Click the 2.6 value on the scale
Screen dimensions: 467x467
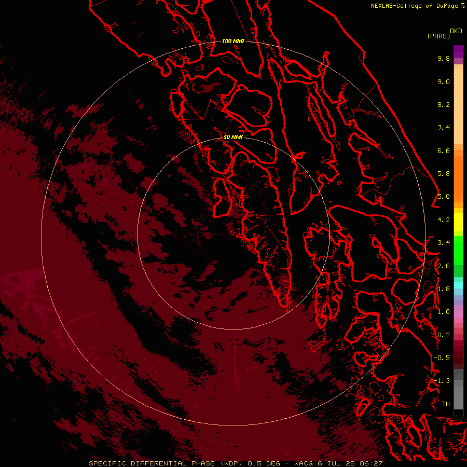[x=444, y=266]
